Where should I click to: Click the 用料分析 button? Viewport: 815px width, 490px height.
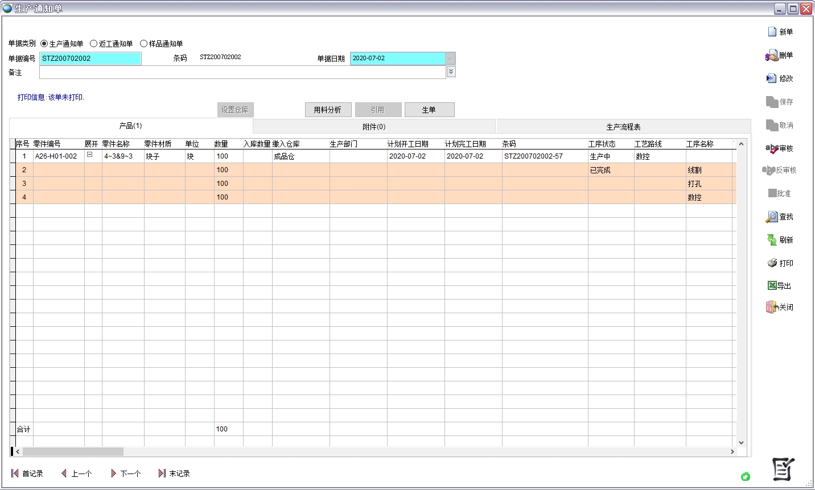[328, 110]
